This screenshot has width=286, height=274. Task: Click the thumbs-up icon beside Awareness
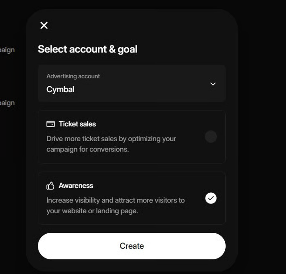coord(50,186)
